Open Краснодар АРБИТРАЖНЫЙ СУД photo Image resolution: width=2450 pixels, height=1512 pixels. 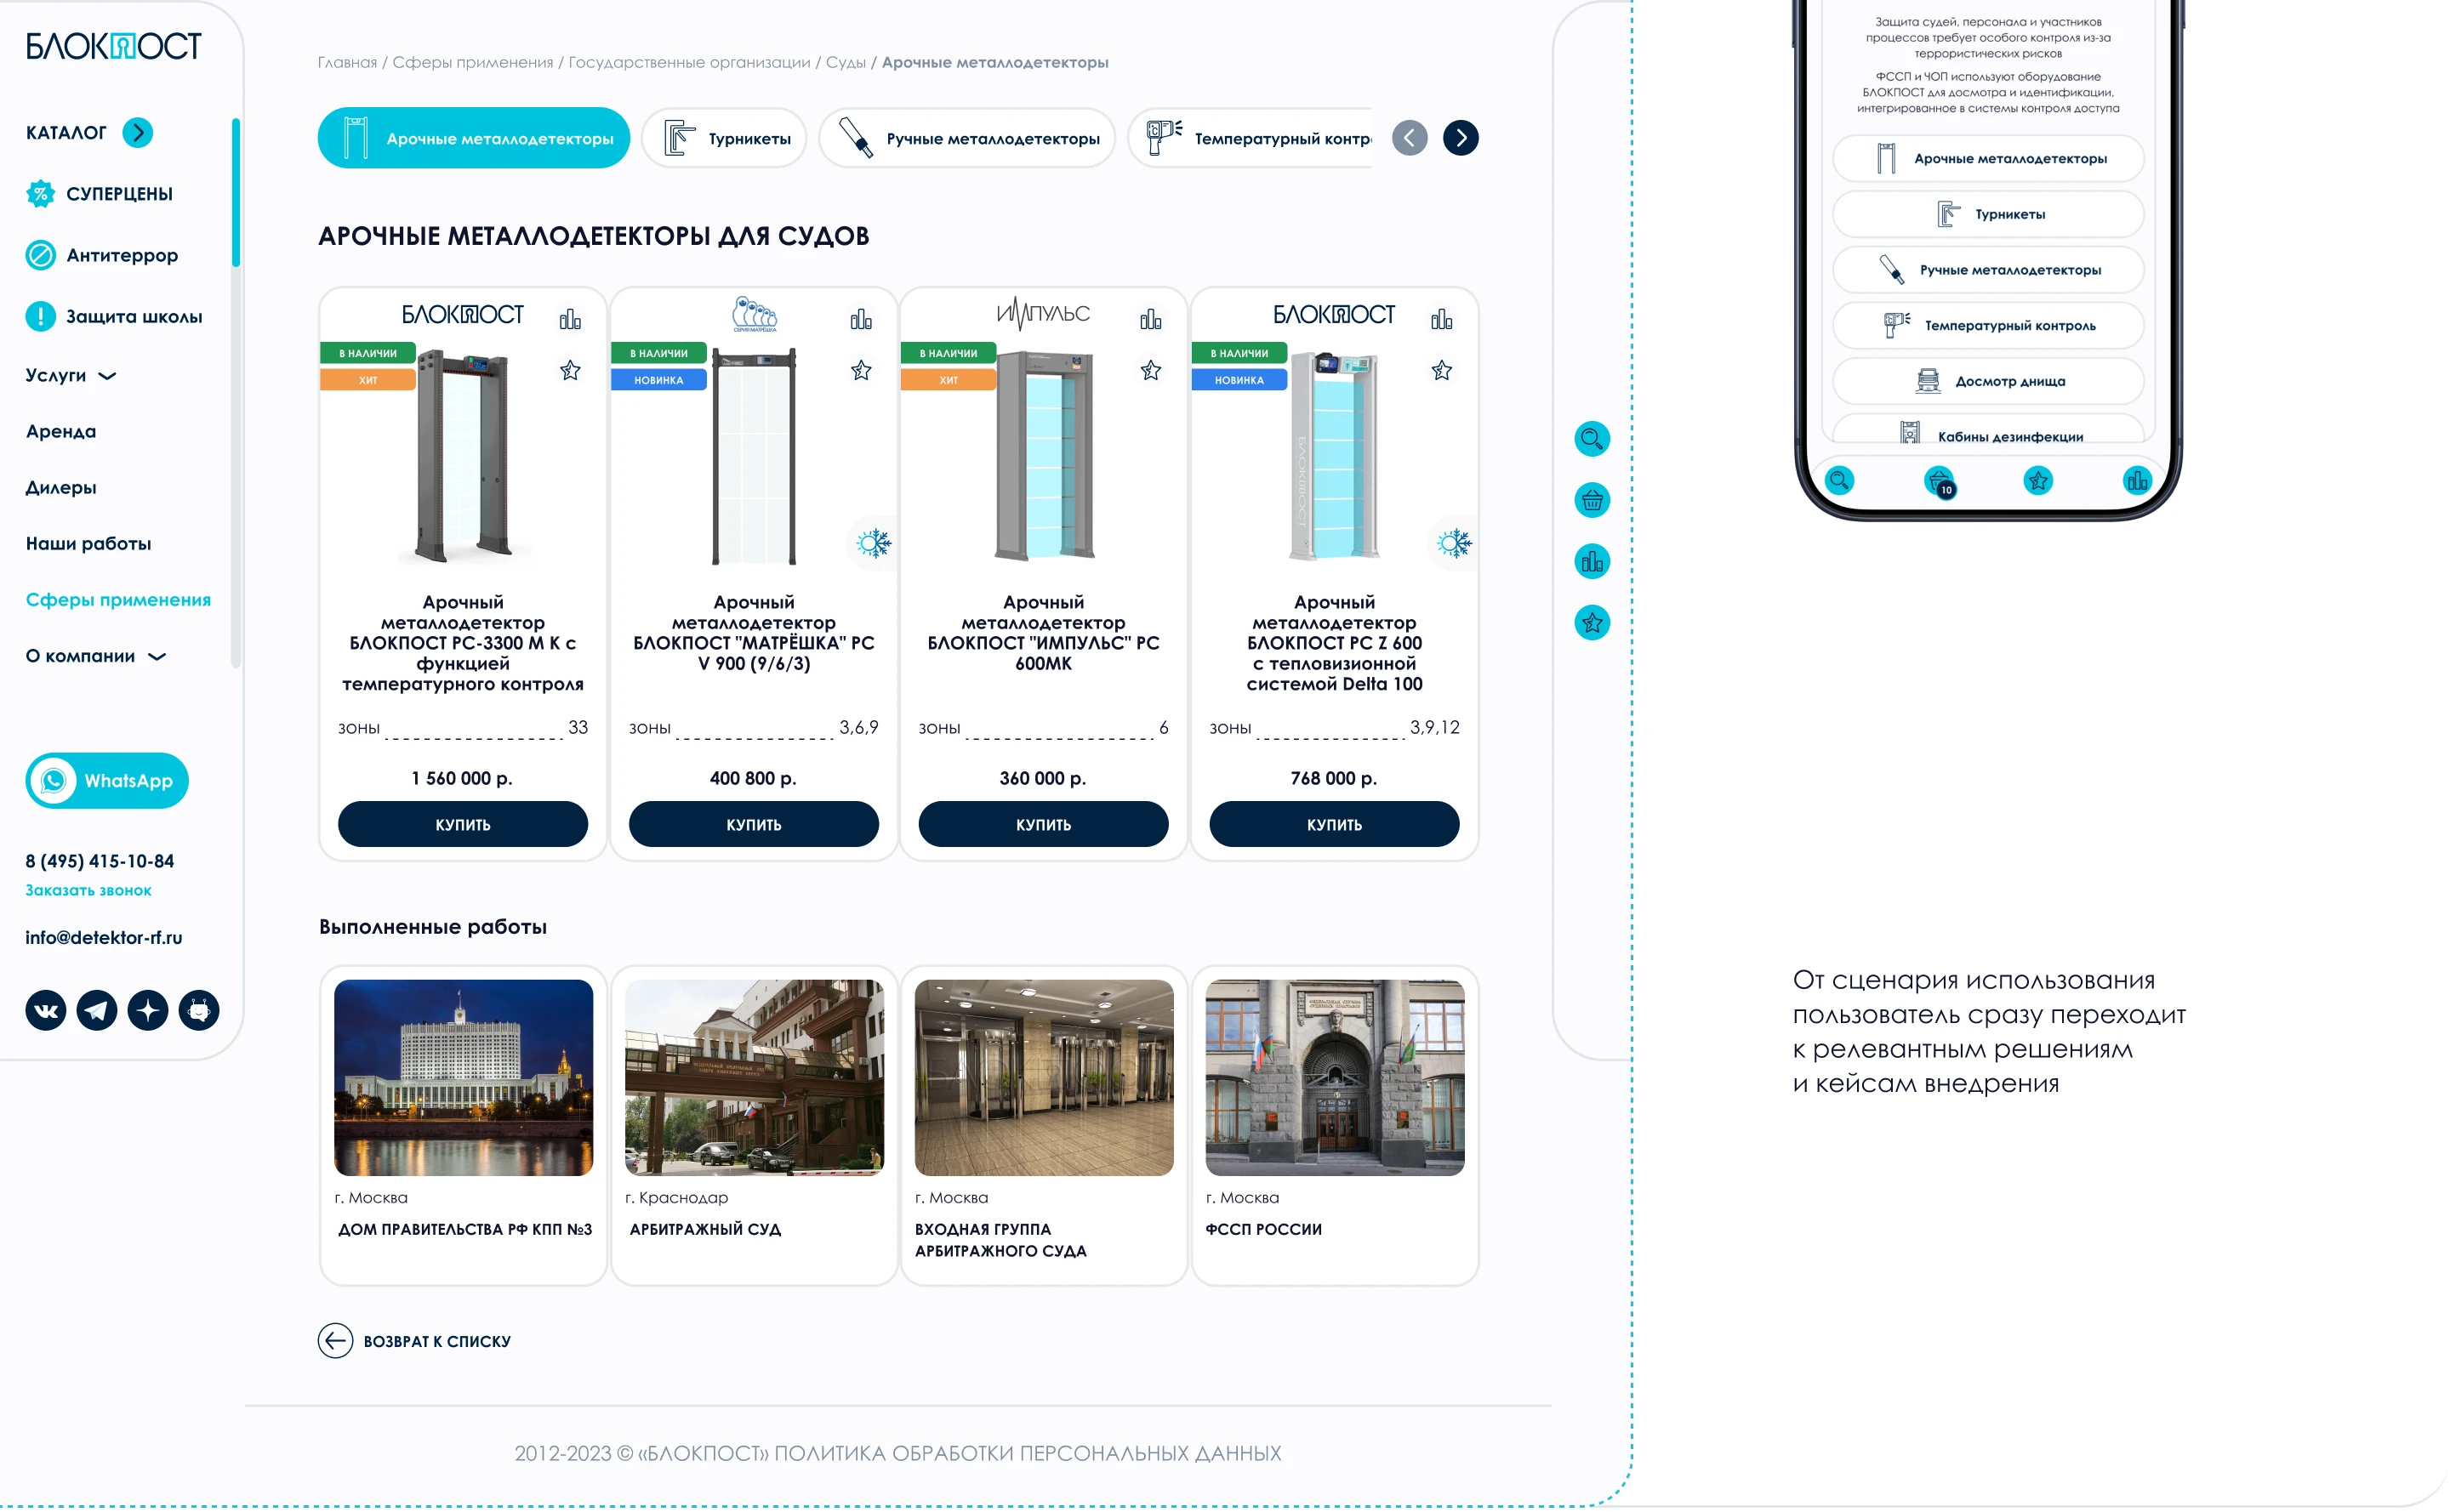pyautogui.click(x=755, y=1078)
